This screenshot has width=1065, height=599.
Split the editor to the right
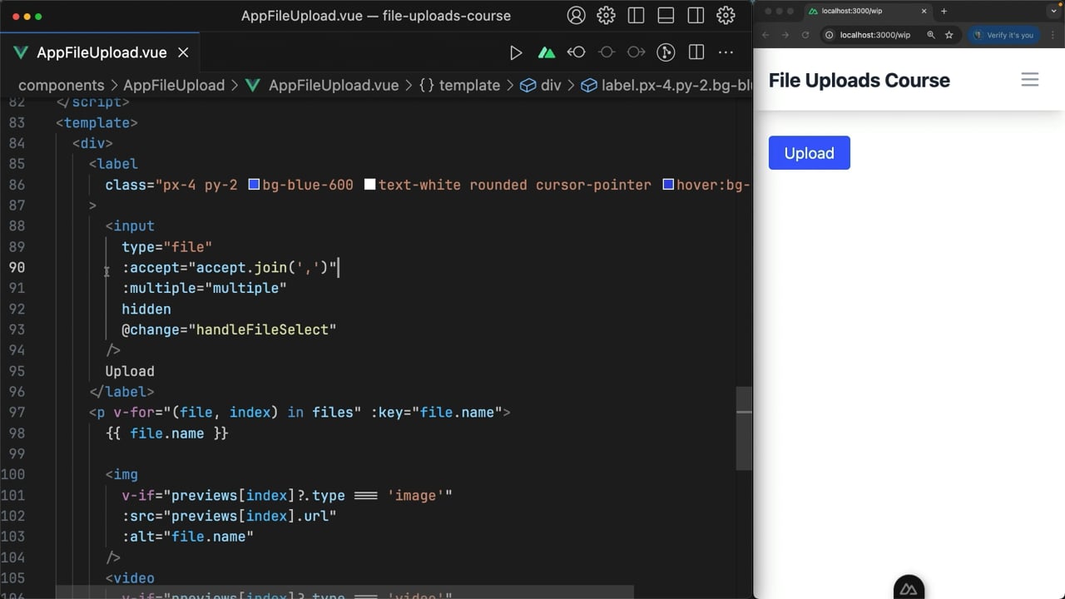[x=696, y=52]
